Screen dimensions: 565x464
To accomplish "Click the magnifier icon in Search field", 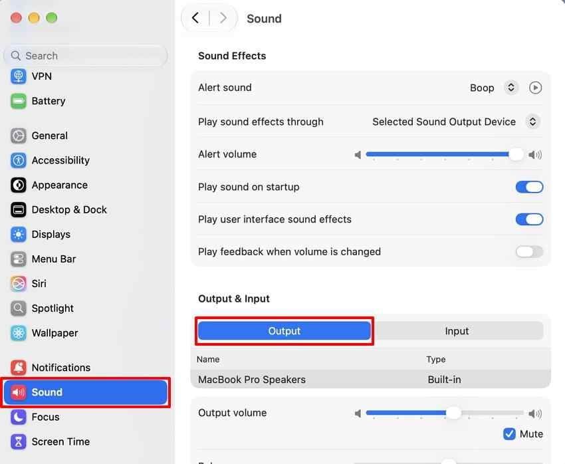I will point(15,55).
